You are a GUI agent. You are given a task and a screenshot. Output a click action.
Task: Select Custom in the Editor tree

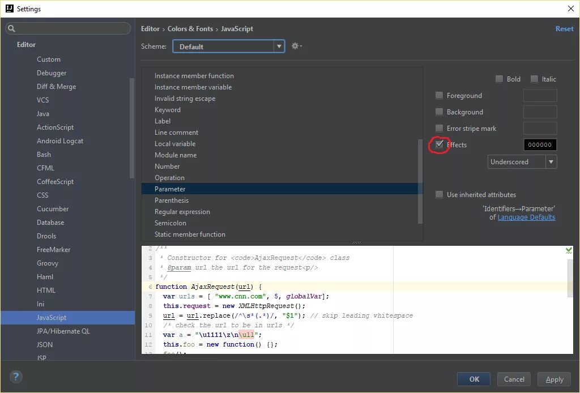pos(49,59)
